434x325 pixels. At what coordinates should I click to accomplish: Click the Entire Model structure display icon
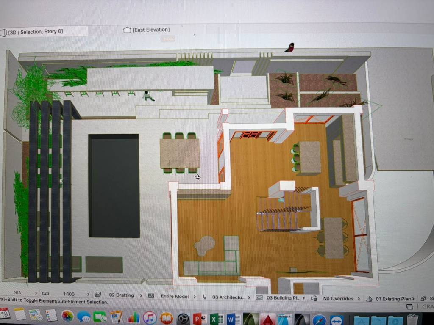pos(150,296)
